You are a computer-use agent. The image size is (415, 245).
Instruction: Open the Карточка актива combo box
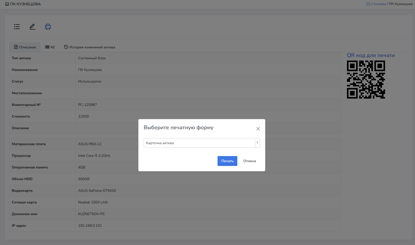point(199,143)
